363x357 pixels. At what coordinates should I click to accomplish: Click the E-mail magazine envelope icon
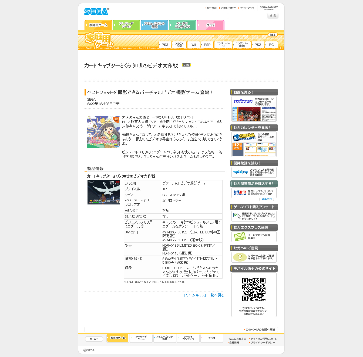tap(240, 237)
